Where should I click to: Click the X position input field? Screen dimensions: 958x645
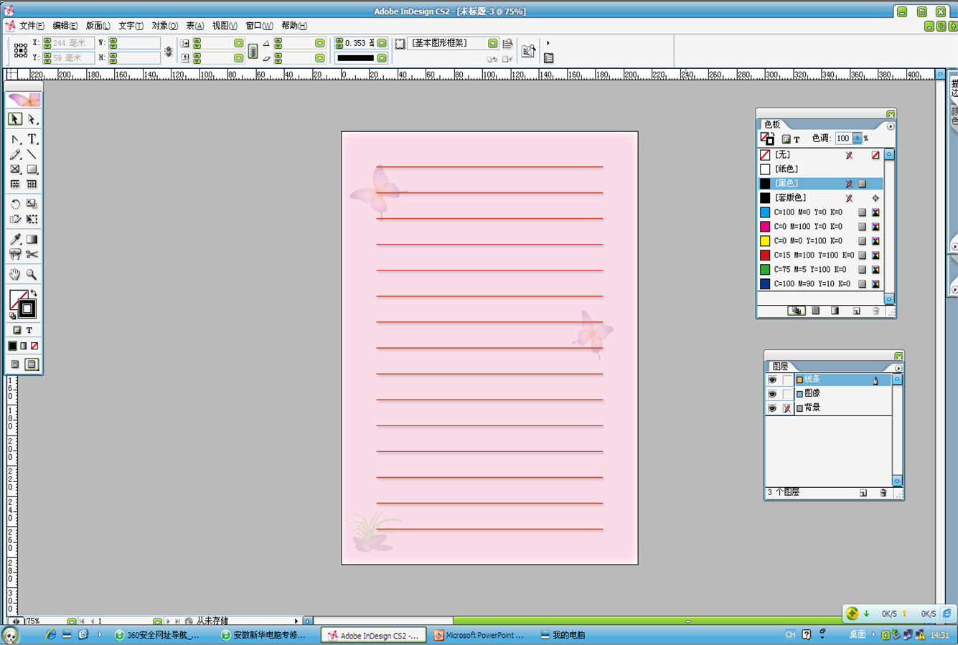coord(70,44)
